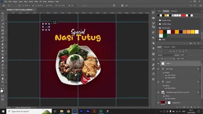Collapse effects arrow on Nasi Tutug layer
The width and height of the screenshot is (203, 114).
[200, 69]
